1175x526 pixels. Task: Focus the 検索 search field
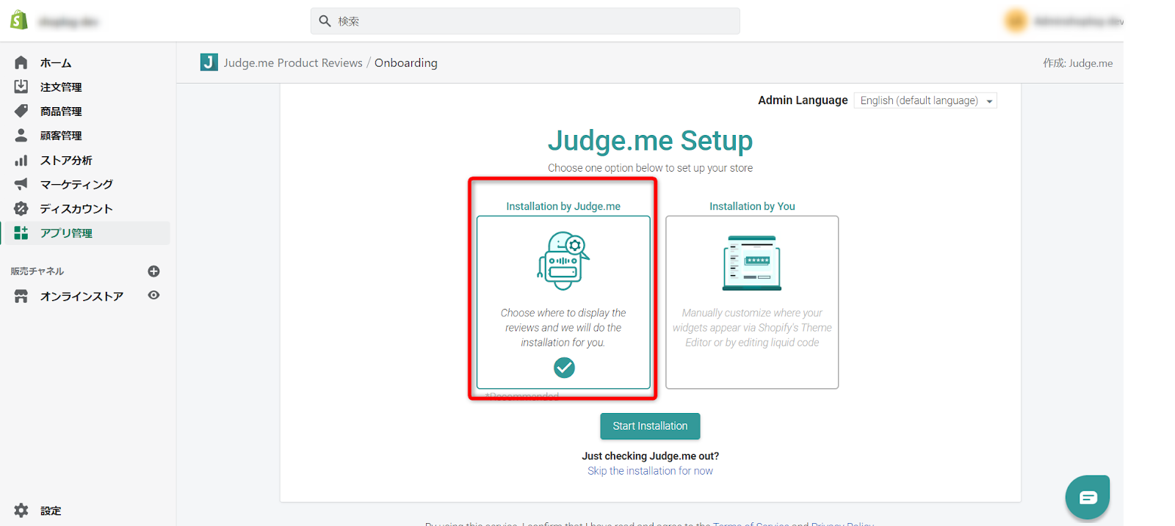click(x=525, y=21)
